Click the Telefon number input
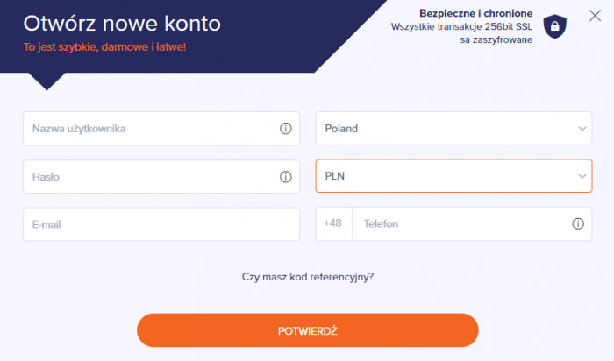 (x=456, y=224)
